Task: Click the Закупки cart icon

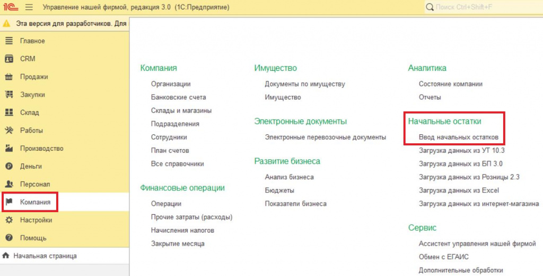Action: point(9,95)
